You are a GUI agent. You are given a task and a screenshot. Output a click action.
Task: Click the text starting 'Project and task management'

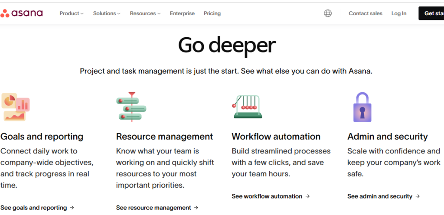[x=226, y=71]
